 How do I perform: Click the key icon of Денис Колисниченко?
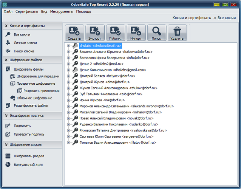(x=75, y=70)
